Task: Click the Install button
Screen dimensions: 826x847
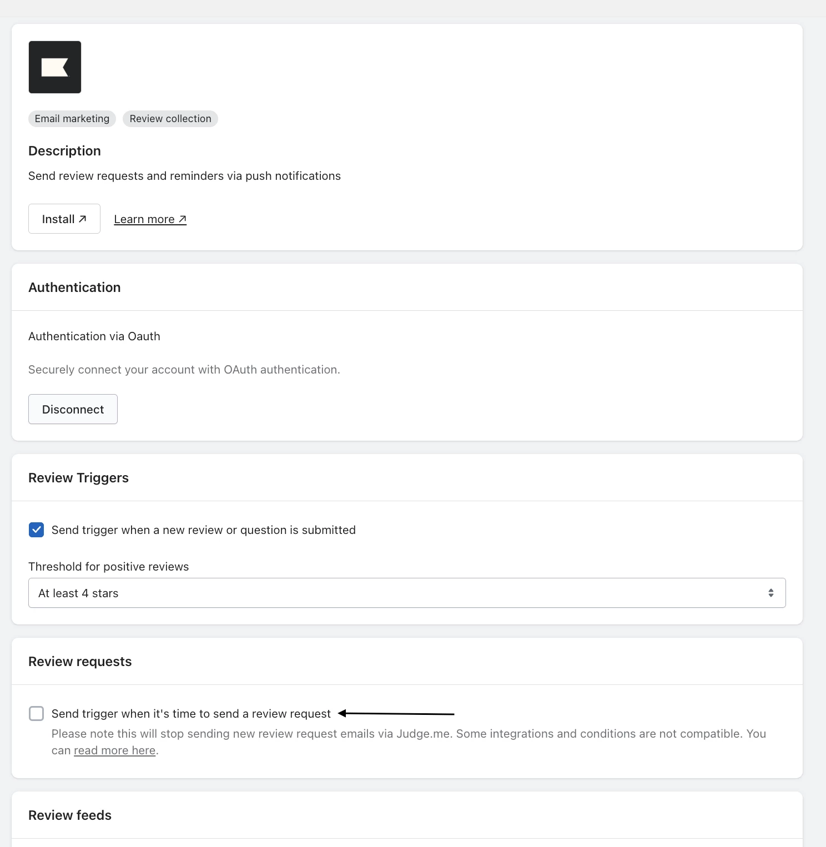Action: [64, 219]
